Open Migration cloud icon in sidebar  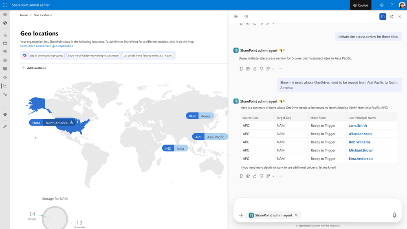pos(5,77)
